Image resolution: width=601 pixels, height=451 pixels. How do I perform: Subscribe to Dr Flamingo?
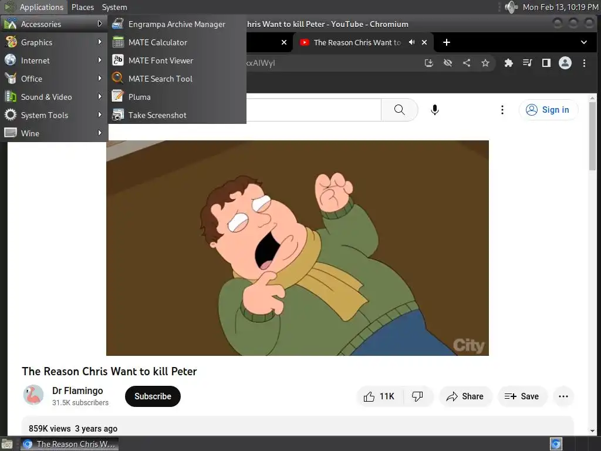[153, 396]
